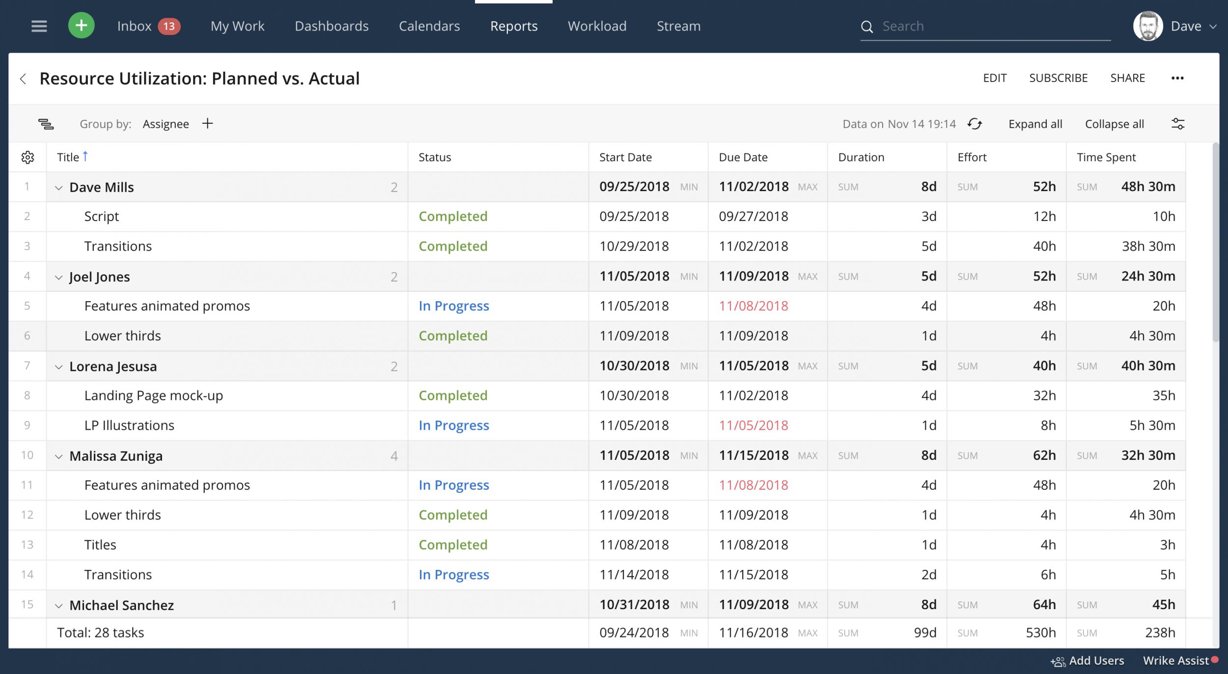Open the main navigation hamburger menu
Image resolution: width=1228 pixels, height=674 pixels.
coord(38,26)
